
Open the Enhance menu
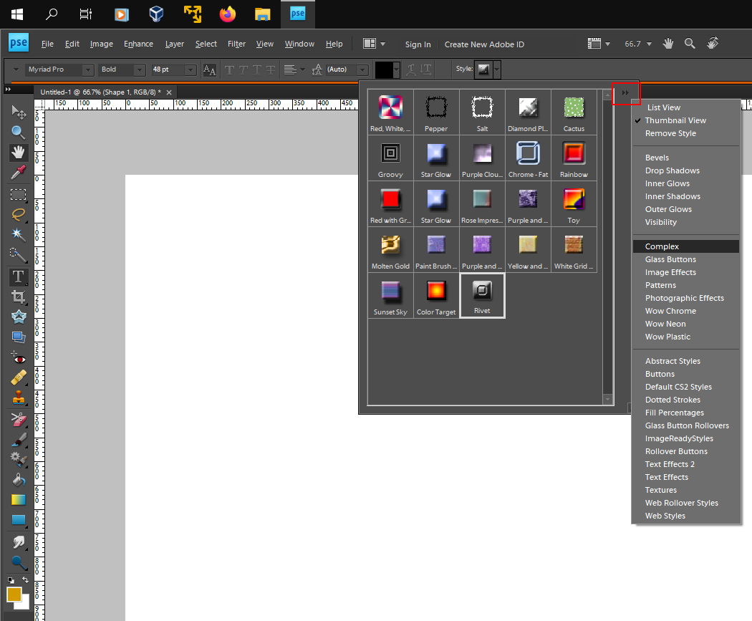[138, 44]
